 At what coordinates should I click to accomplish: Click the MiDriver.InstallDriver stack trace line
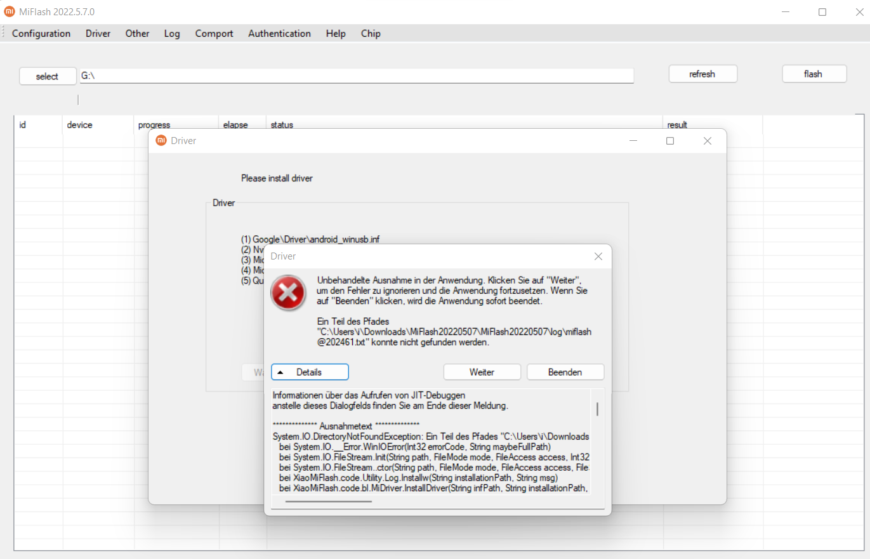pos(434,488)
